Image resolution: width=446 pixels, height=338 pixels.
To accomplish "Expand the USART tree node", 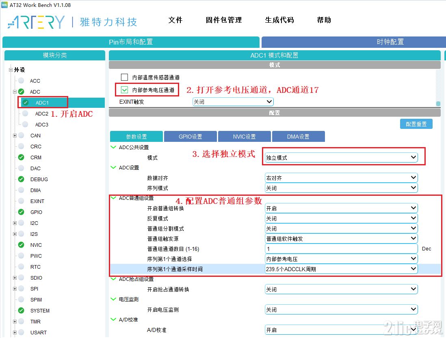I will 15,332.
